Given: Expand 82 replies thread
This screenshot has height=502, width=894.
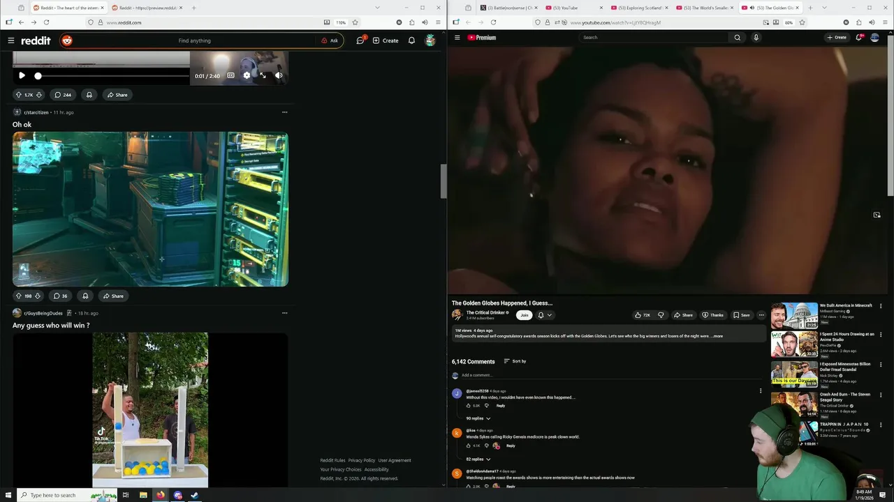Looking at the screenshot, I should pos(478,459).
